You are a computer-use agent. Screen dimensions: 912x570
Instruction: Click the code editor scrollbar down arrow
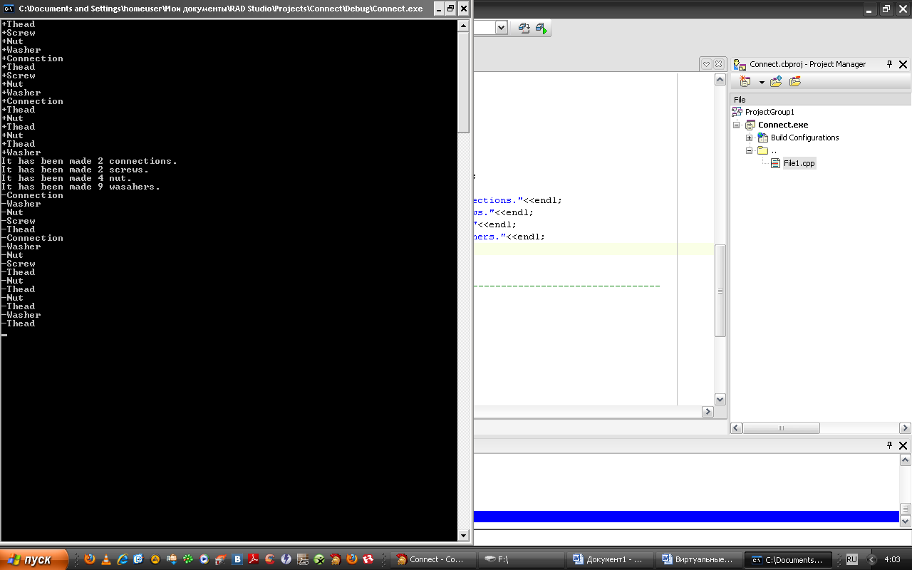[x=720, y=400]
